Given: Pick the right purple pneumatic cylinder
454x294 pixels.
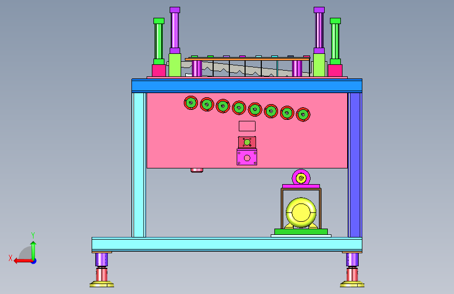Looking at the screenshot, I should [319, 30].
